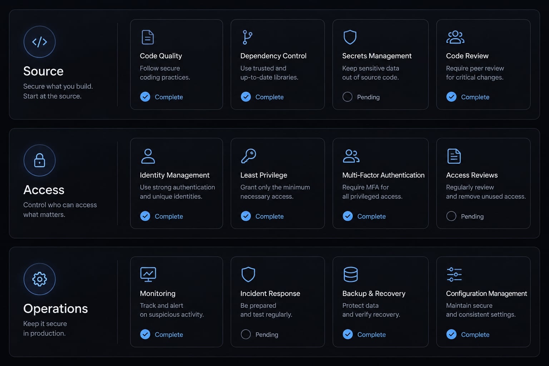Viewport: 549px width, 366px height.
Task: Toggle the Identity Management complete checkmark
Action: (x=145, y=216)
